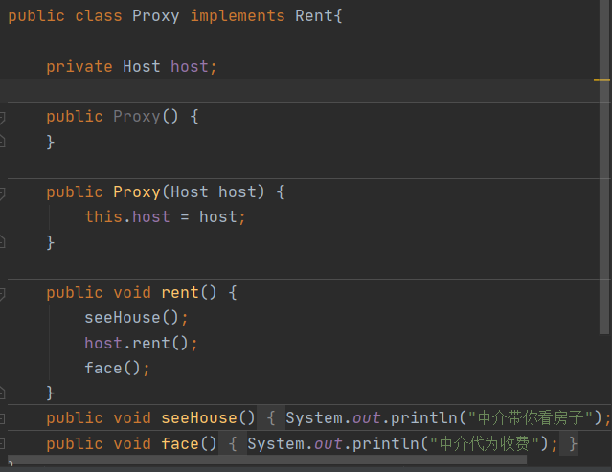Viewport: 612px width, 472px height.
Task: Click the Host parameter type in constructor
Action: [190, 192]
